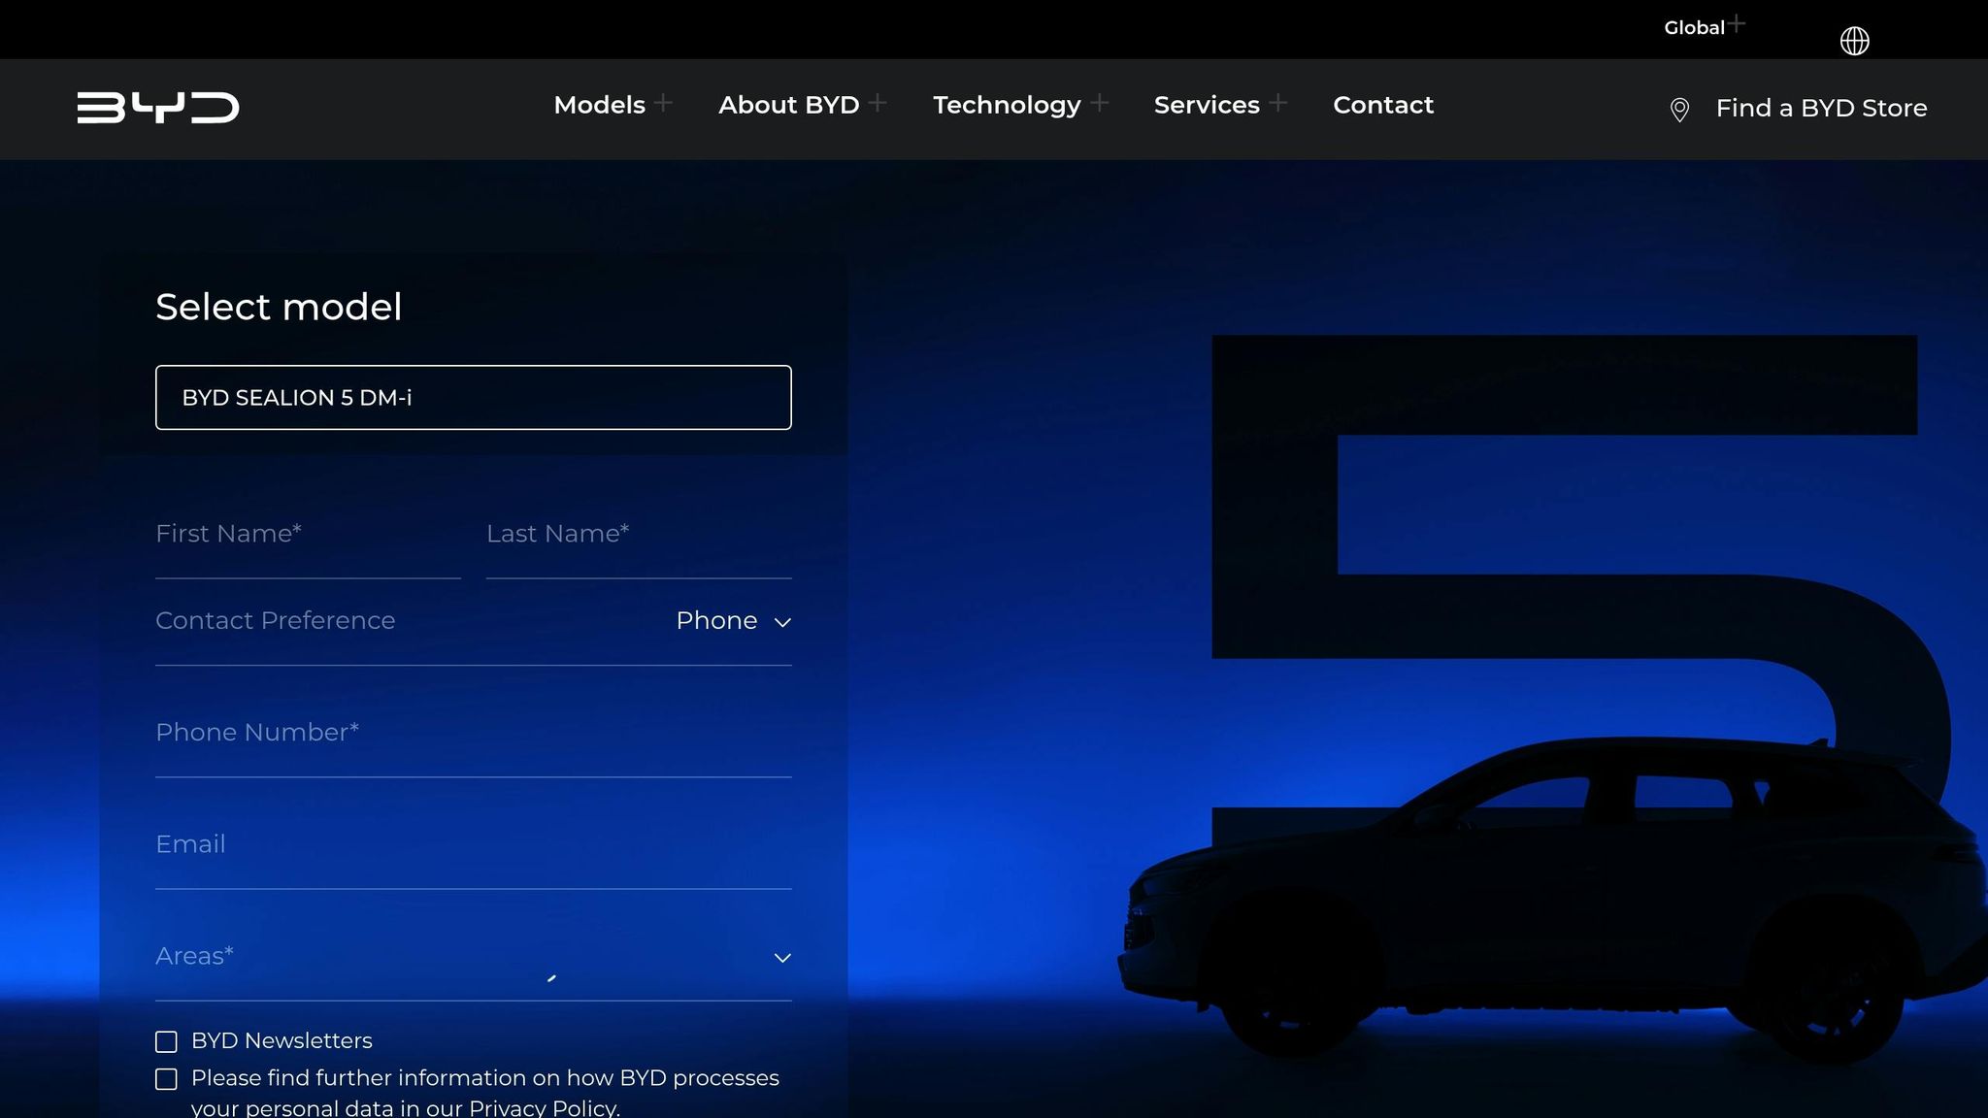Click the BYD logo
This screenshot has width=1988, height=1118.
158,107
